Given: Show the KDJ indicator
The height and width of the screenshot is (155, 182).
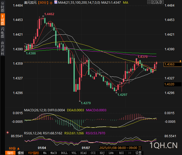Looking at the screenshot, I should (102, 153).
